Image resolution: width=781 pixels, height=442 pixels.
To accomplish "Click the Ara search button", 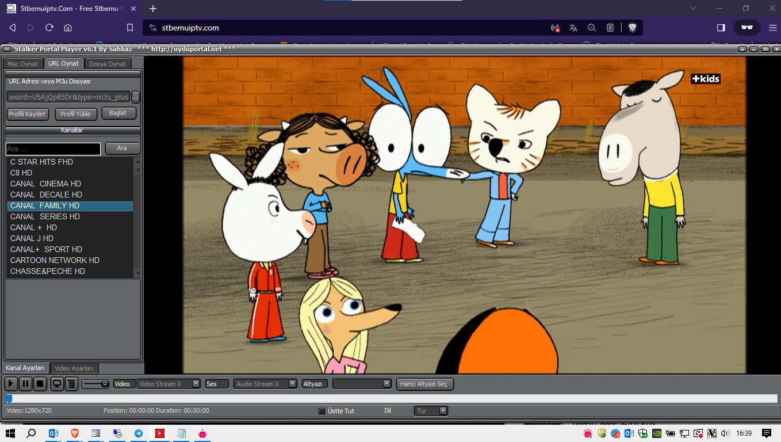I will pyautogui.click(x=122, y=148).
